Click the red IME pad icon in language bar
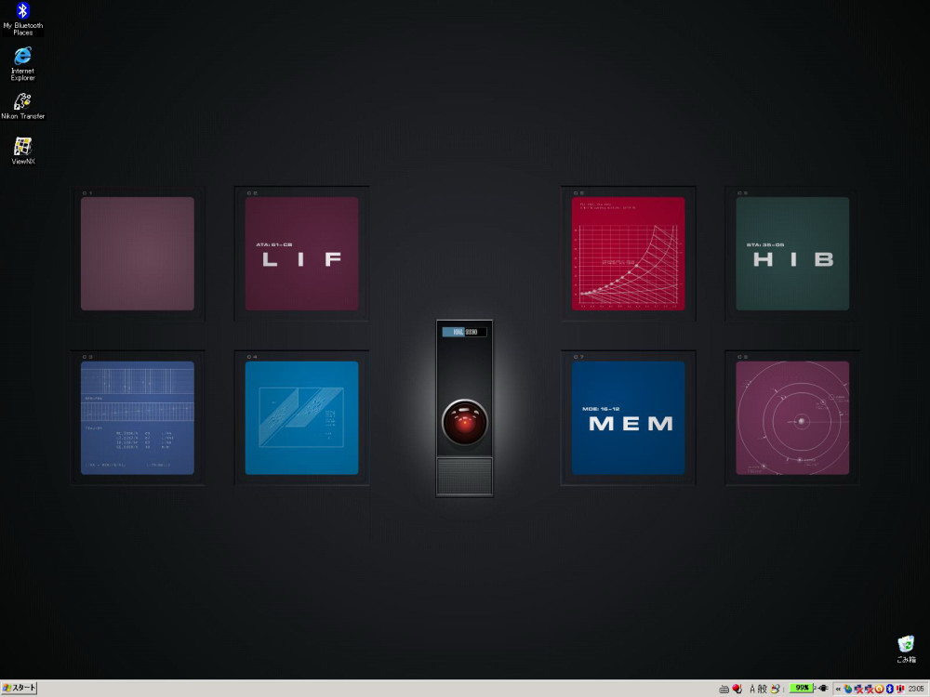 [x=737, y=688]
